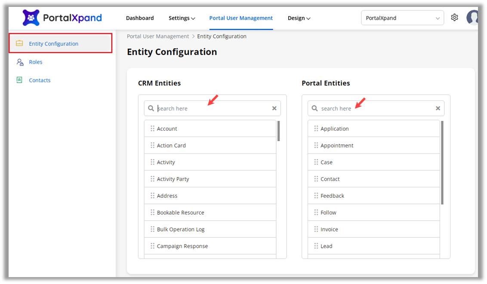Expand the Settings dropdown menu
Screen dimensions: 487x284
[x=182, y=18]
